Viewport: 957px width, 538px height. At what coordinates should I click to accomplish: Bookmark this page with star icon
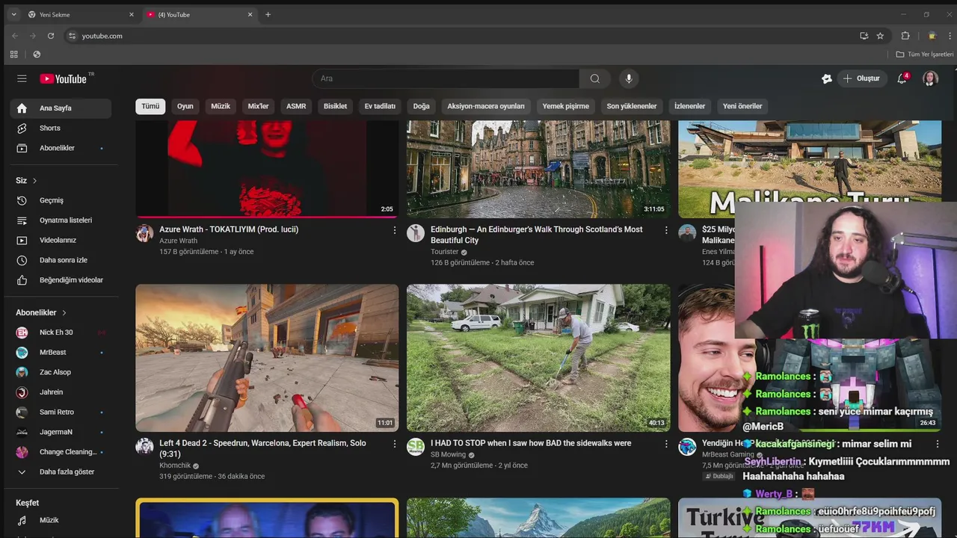[x=880, y=36]
